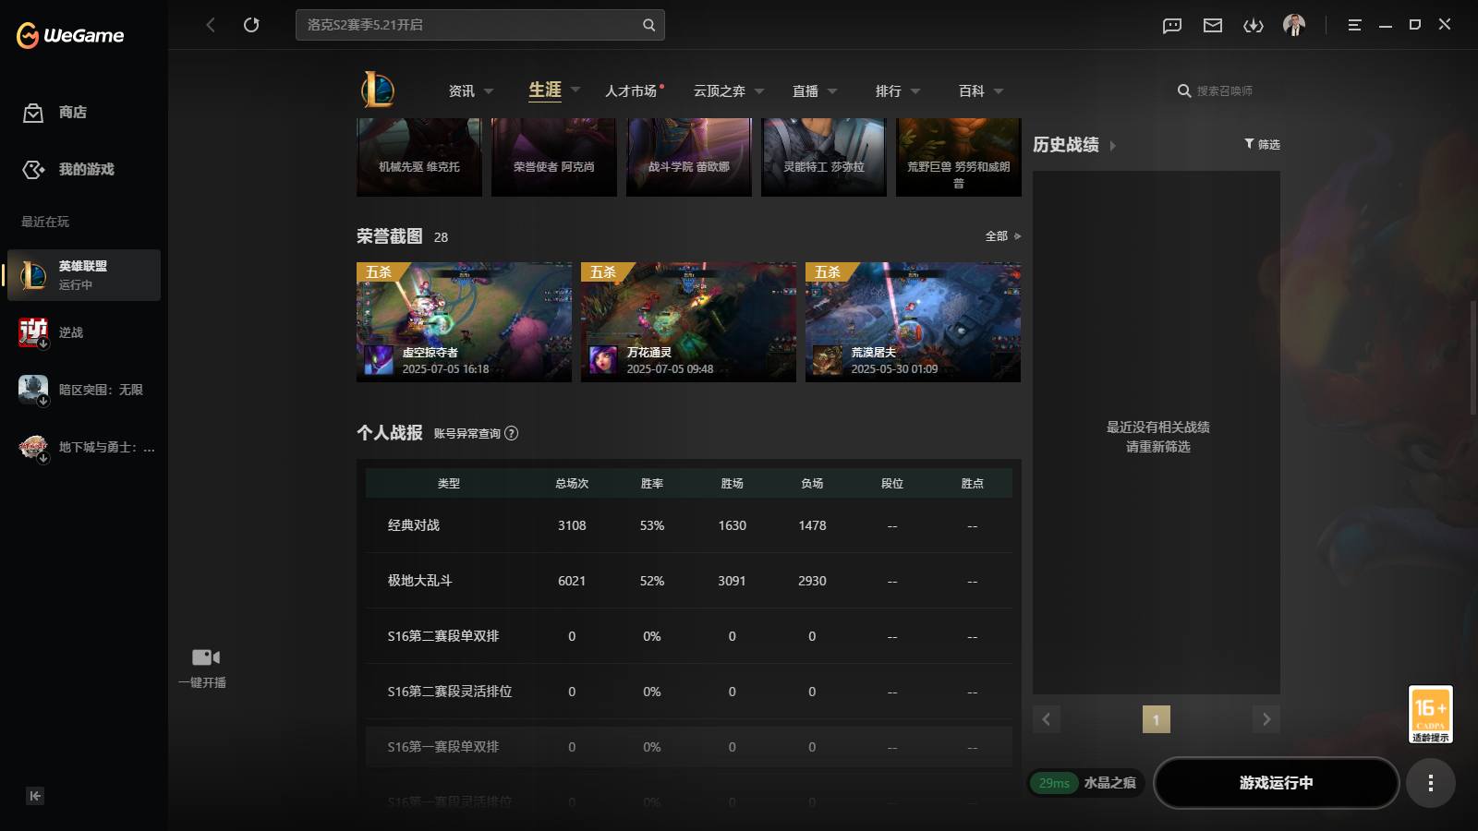
Task: Click the League of Legends logo
Action: point(378,90)
